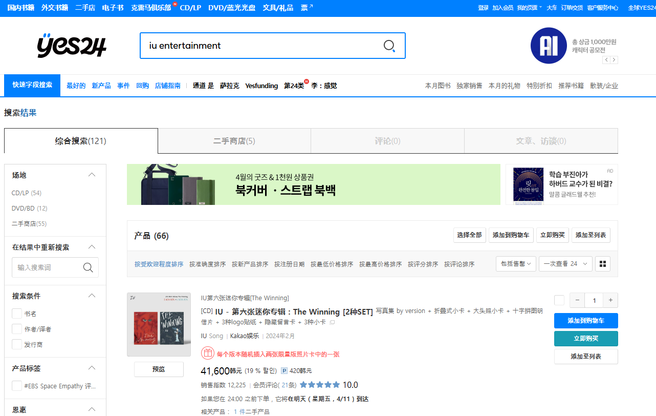
Task: Click the green 북커버 스트랩 북백 banner
Action: 314,184
